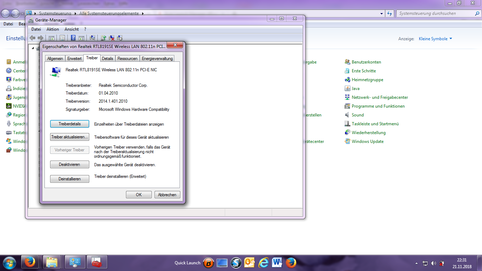Screen dimensions: 482x271
Task: Toggle the console tree toolbar icon
Action: coord(52,38)
